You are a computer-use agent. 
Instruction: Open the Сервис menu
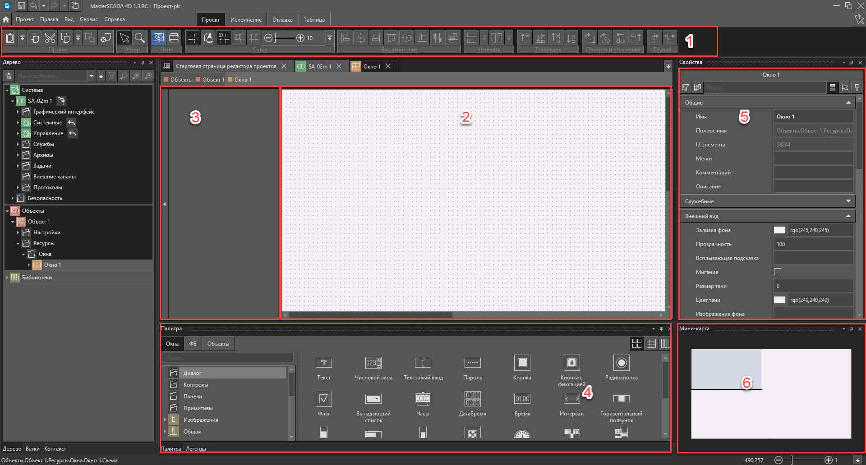89,19
